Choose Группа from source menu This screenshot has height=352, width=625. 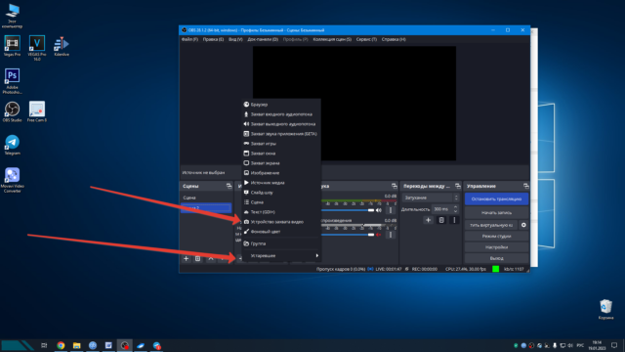[281, 243]
